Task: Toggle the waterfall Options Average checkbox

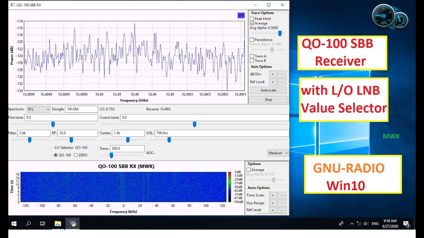Action: point(249,170)
